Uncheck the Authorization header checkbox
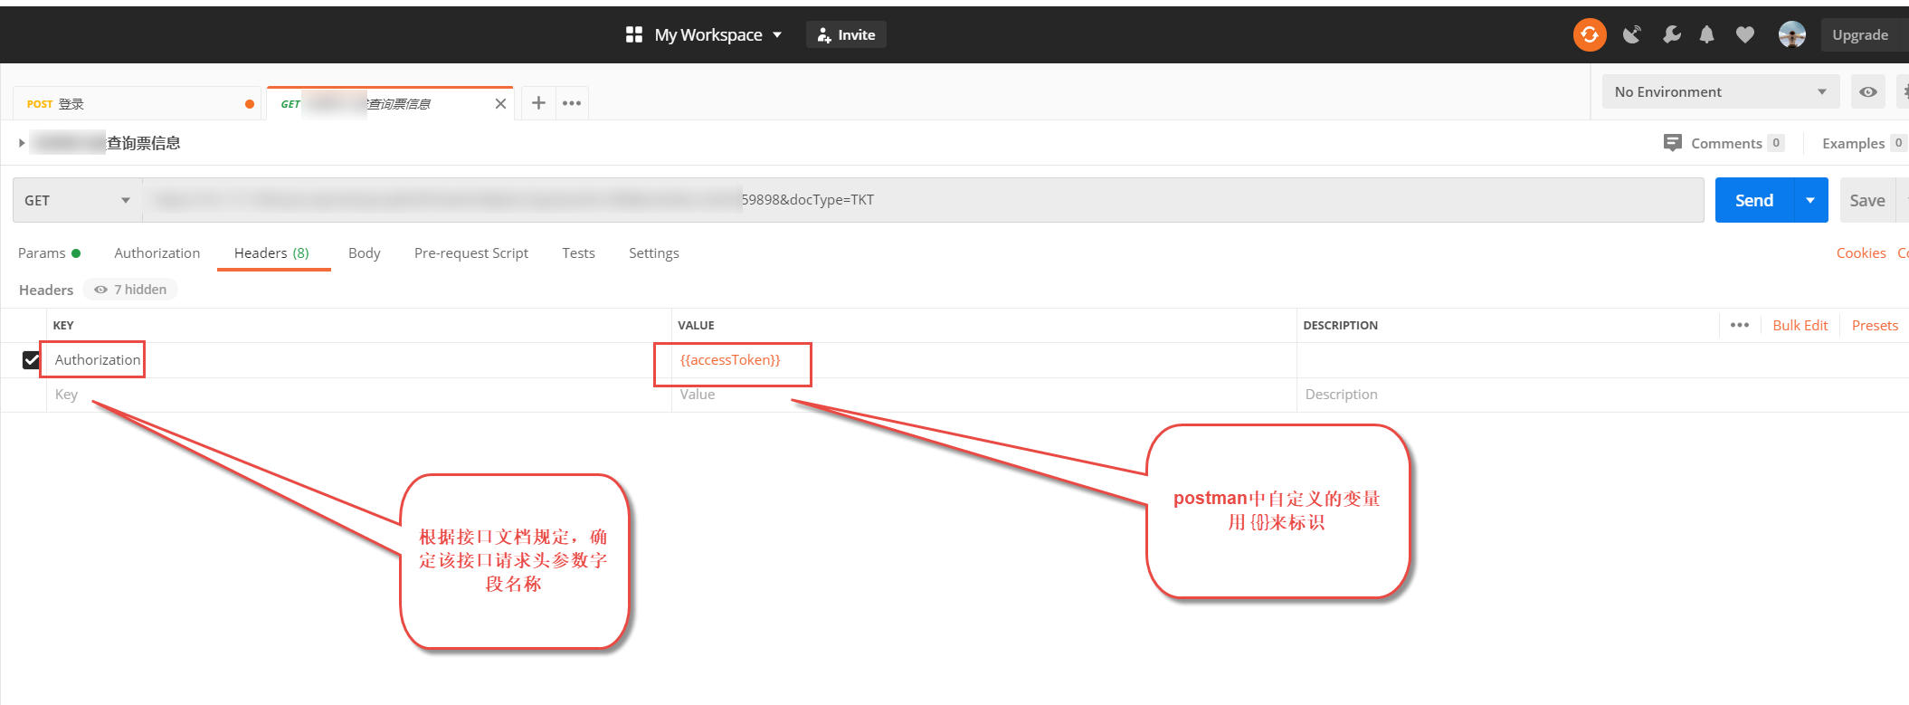1909x705 pixels. tap(32, 360)
